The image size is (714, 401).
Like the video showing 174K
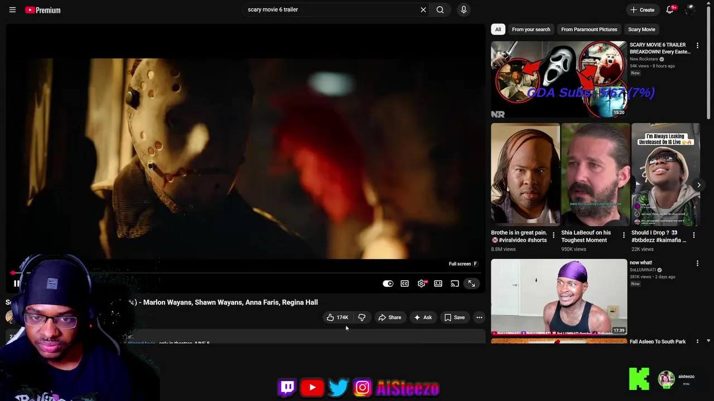(337, 317)
